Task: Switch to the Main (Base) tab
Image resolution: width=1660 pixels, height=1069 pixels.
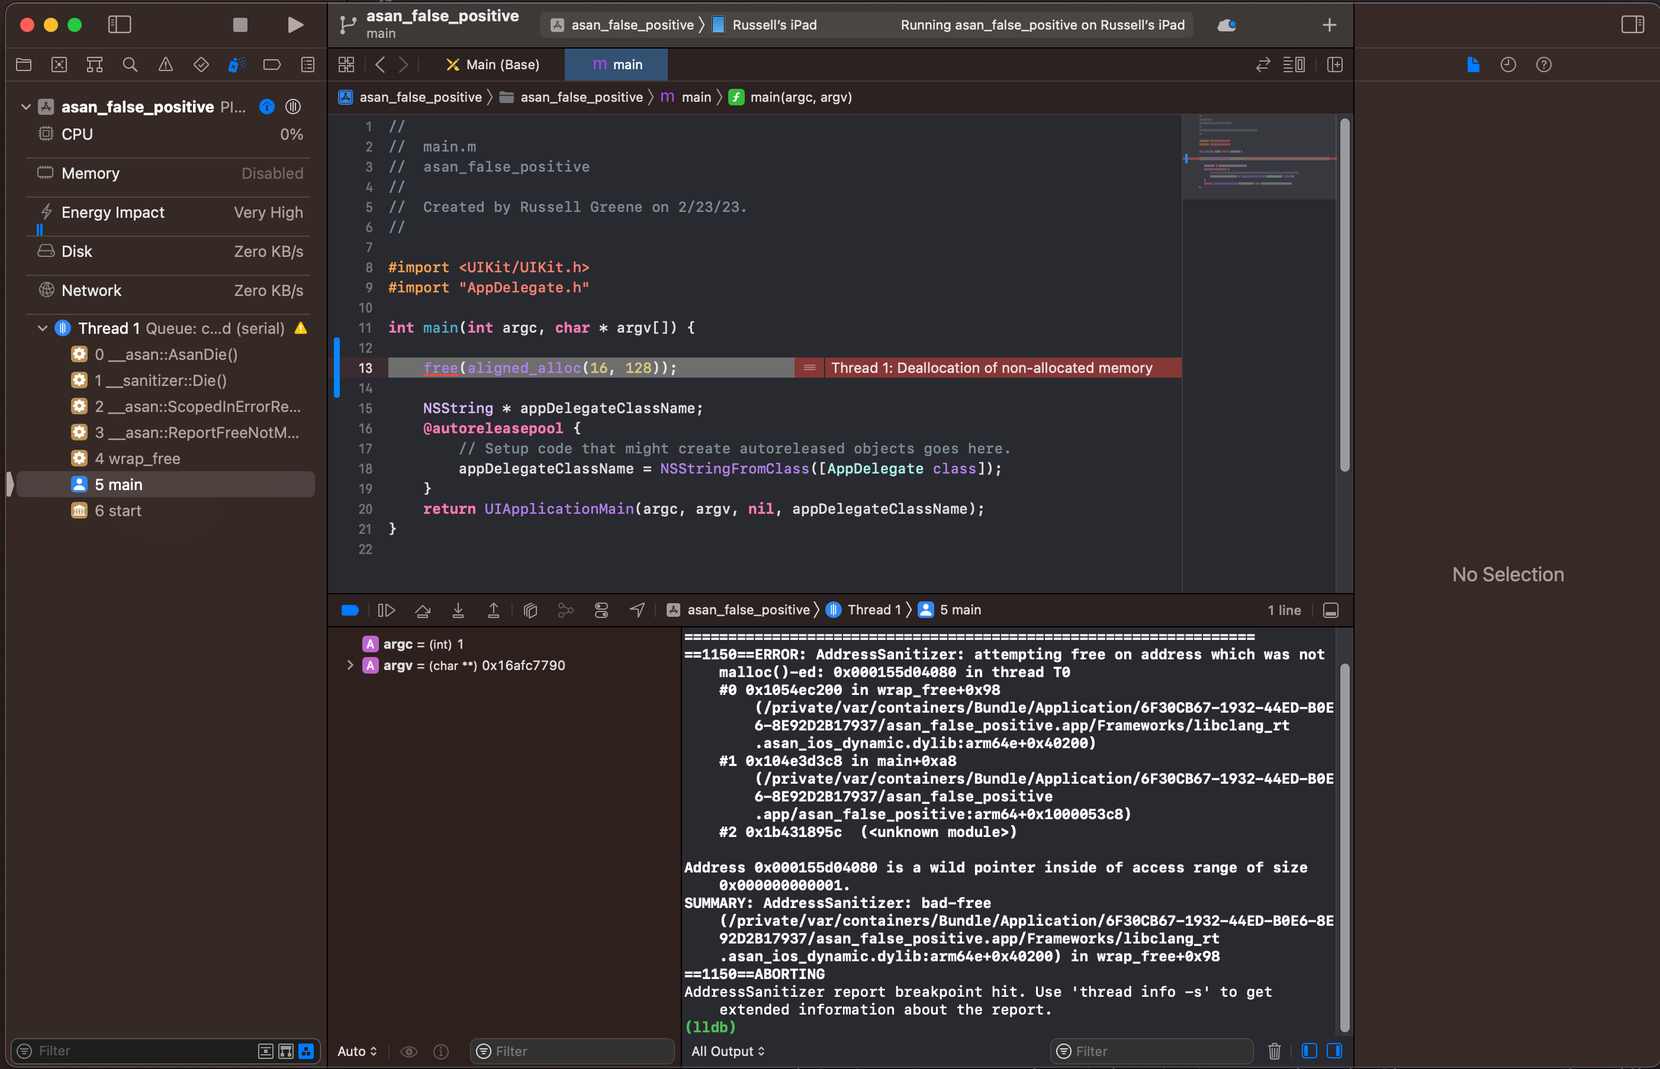Action: pos(493,65)
